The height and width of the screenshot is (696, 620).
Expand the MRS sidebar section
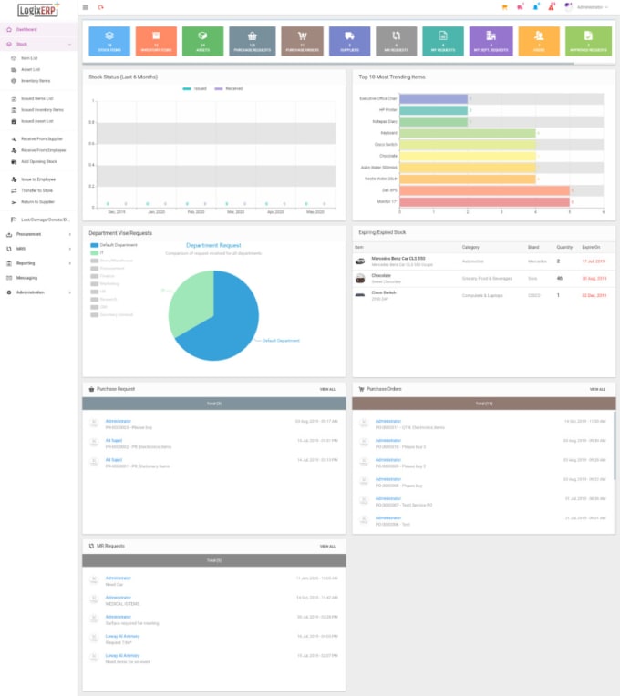pos(38,249)
